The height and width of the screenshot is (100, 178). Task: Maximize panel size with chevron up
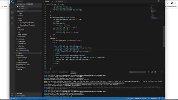(159, 72)
